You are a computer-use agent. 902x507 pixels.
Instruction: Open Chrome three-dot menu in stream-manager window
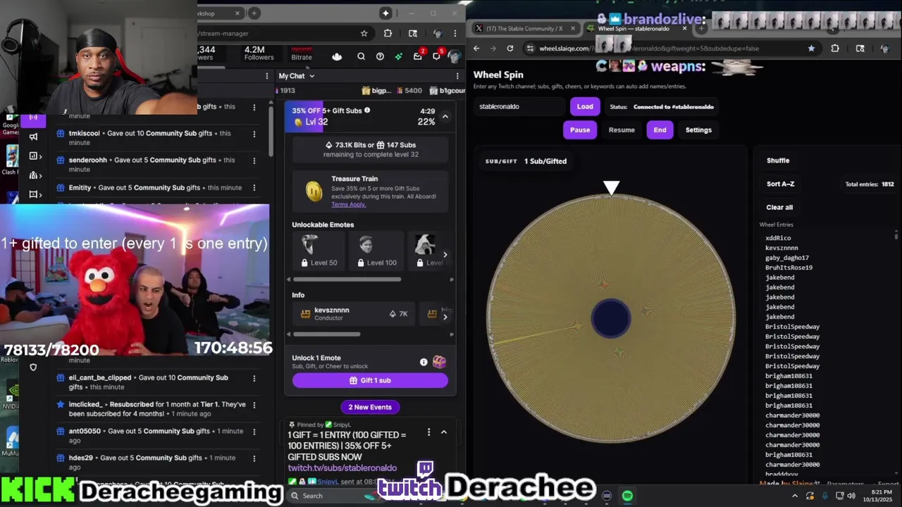[456, 33]
